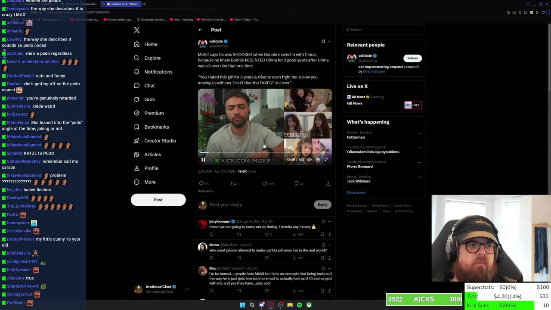
Task: Open three-dot menu on validate's post
Action: click(330, 41)
